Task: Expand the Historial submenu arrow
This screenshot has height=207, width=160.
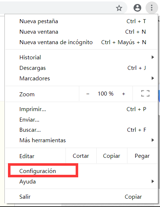Action: coord(153,57)
